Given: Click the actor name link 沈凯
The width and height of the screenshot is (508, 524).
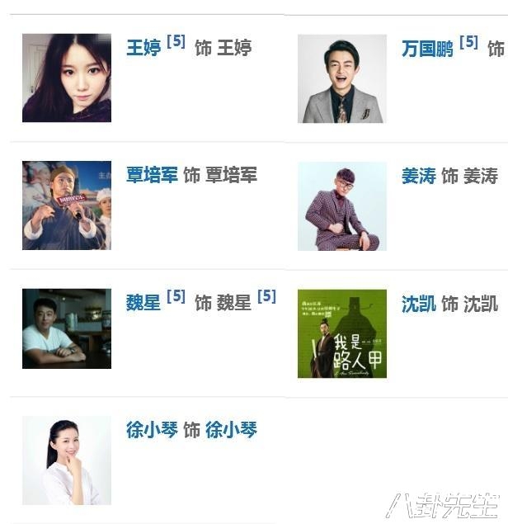Looking at the screenshot, I should (x=419, y=304).
